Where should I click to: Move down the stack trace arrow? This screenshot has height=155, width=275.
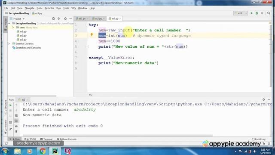[x=16, y=110]
